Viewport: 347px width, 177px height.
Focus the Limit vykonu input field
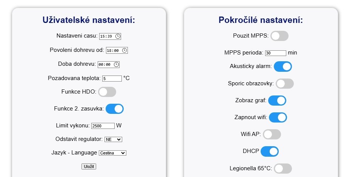(103, 126)
